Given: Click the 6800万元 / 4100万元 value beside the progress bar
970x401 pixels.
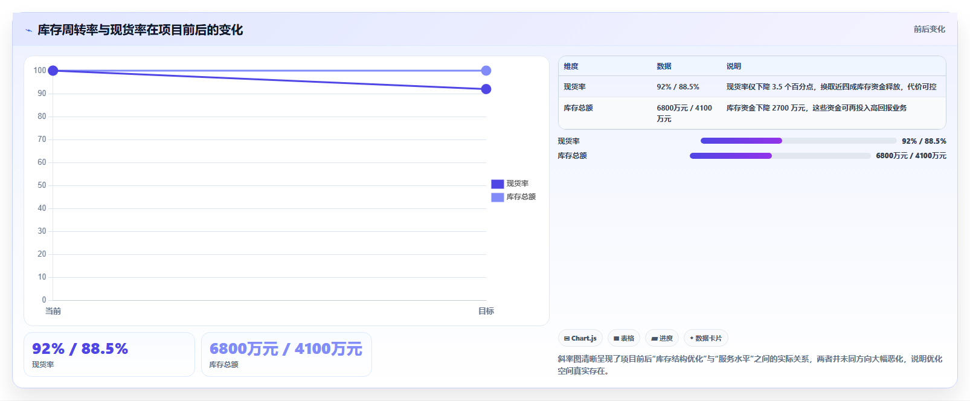Looking at the screenshot, I should pos(911,156).
